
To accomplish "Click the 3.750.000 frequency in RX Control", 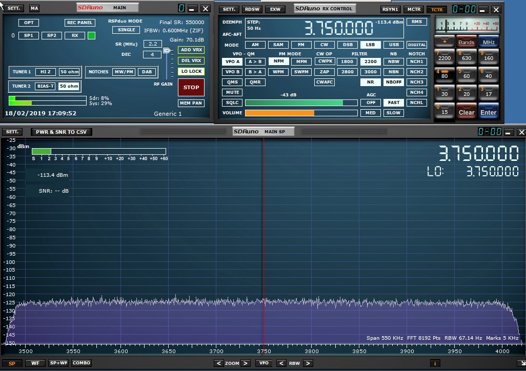I will (338, 28).
